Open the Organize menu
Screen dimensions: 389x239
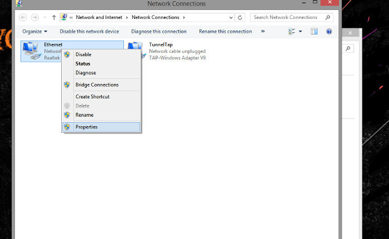(x=34, y=32)
